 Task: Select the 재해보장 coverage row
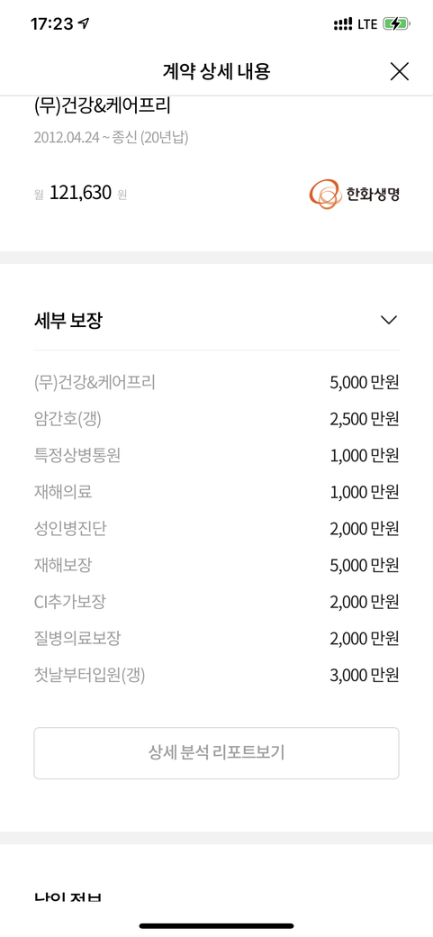point(216,565)
